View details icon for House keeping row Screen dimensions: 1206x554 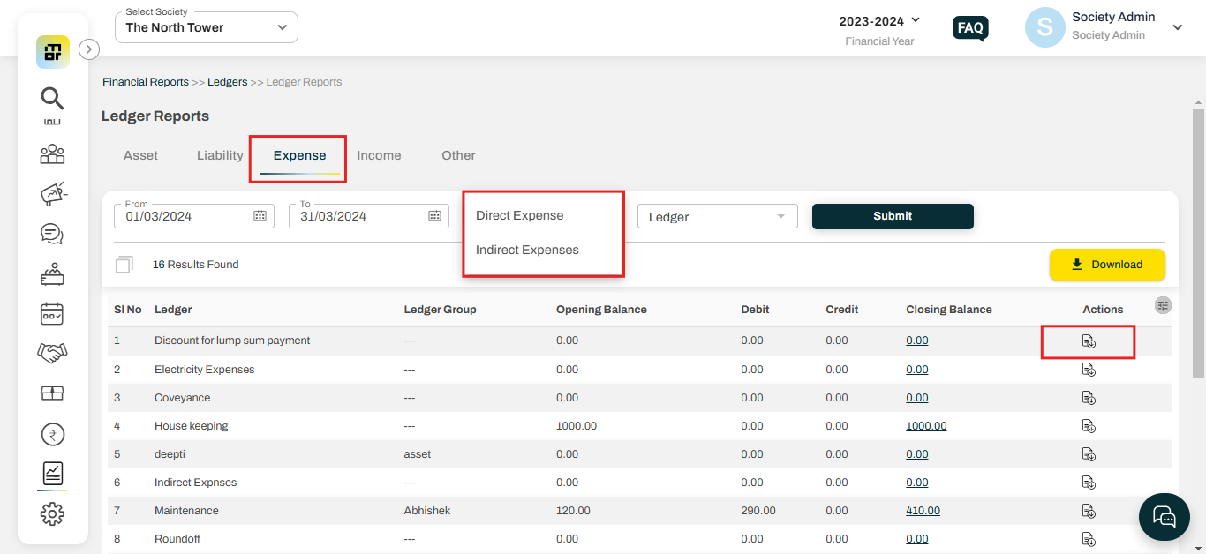point(1089,426)
